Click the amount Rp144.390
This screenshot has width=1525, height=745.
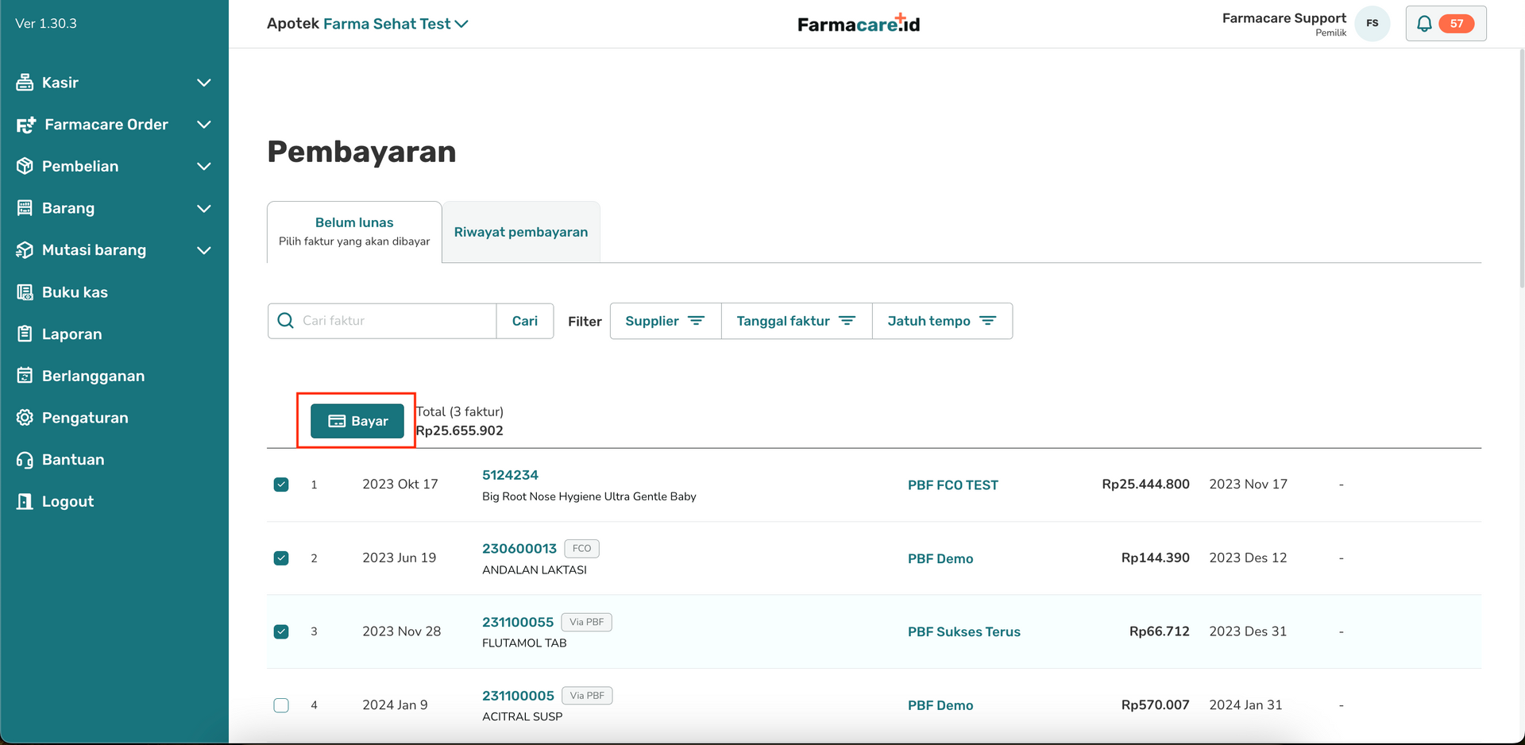coord(1156,558)
